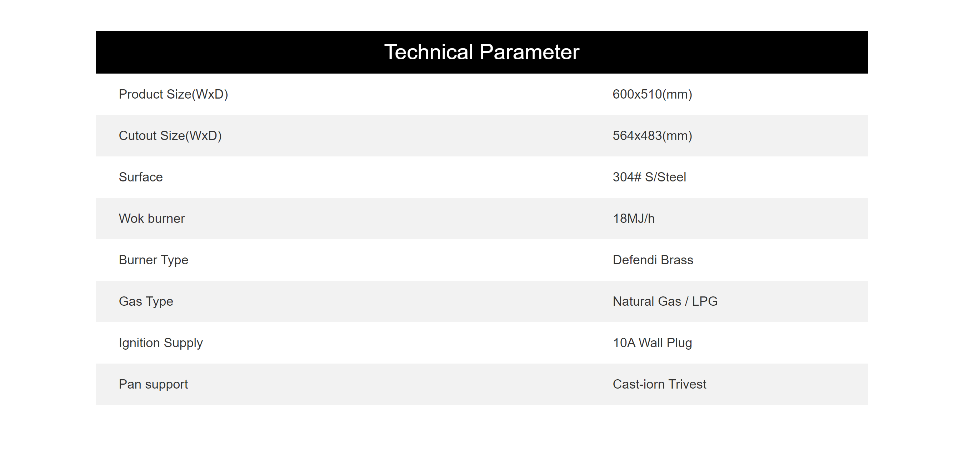Click the 564x483(mm) value
The height and width of the screenshot is (460, 964).
652,136
